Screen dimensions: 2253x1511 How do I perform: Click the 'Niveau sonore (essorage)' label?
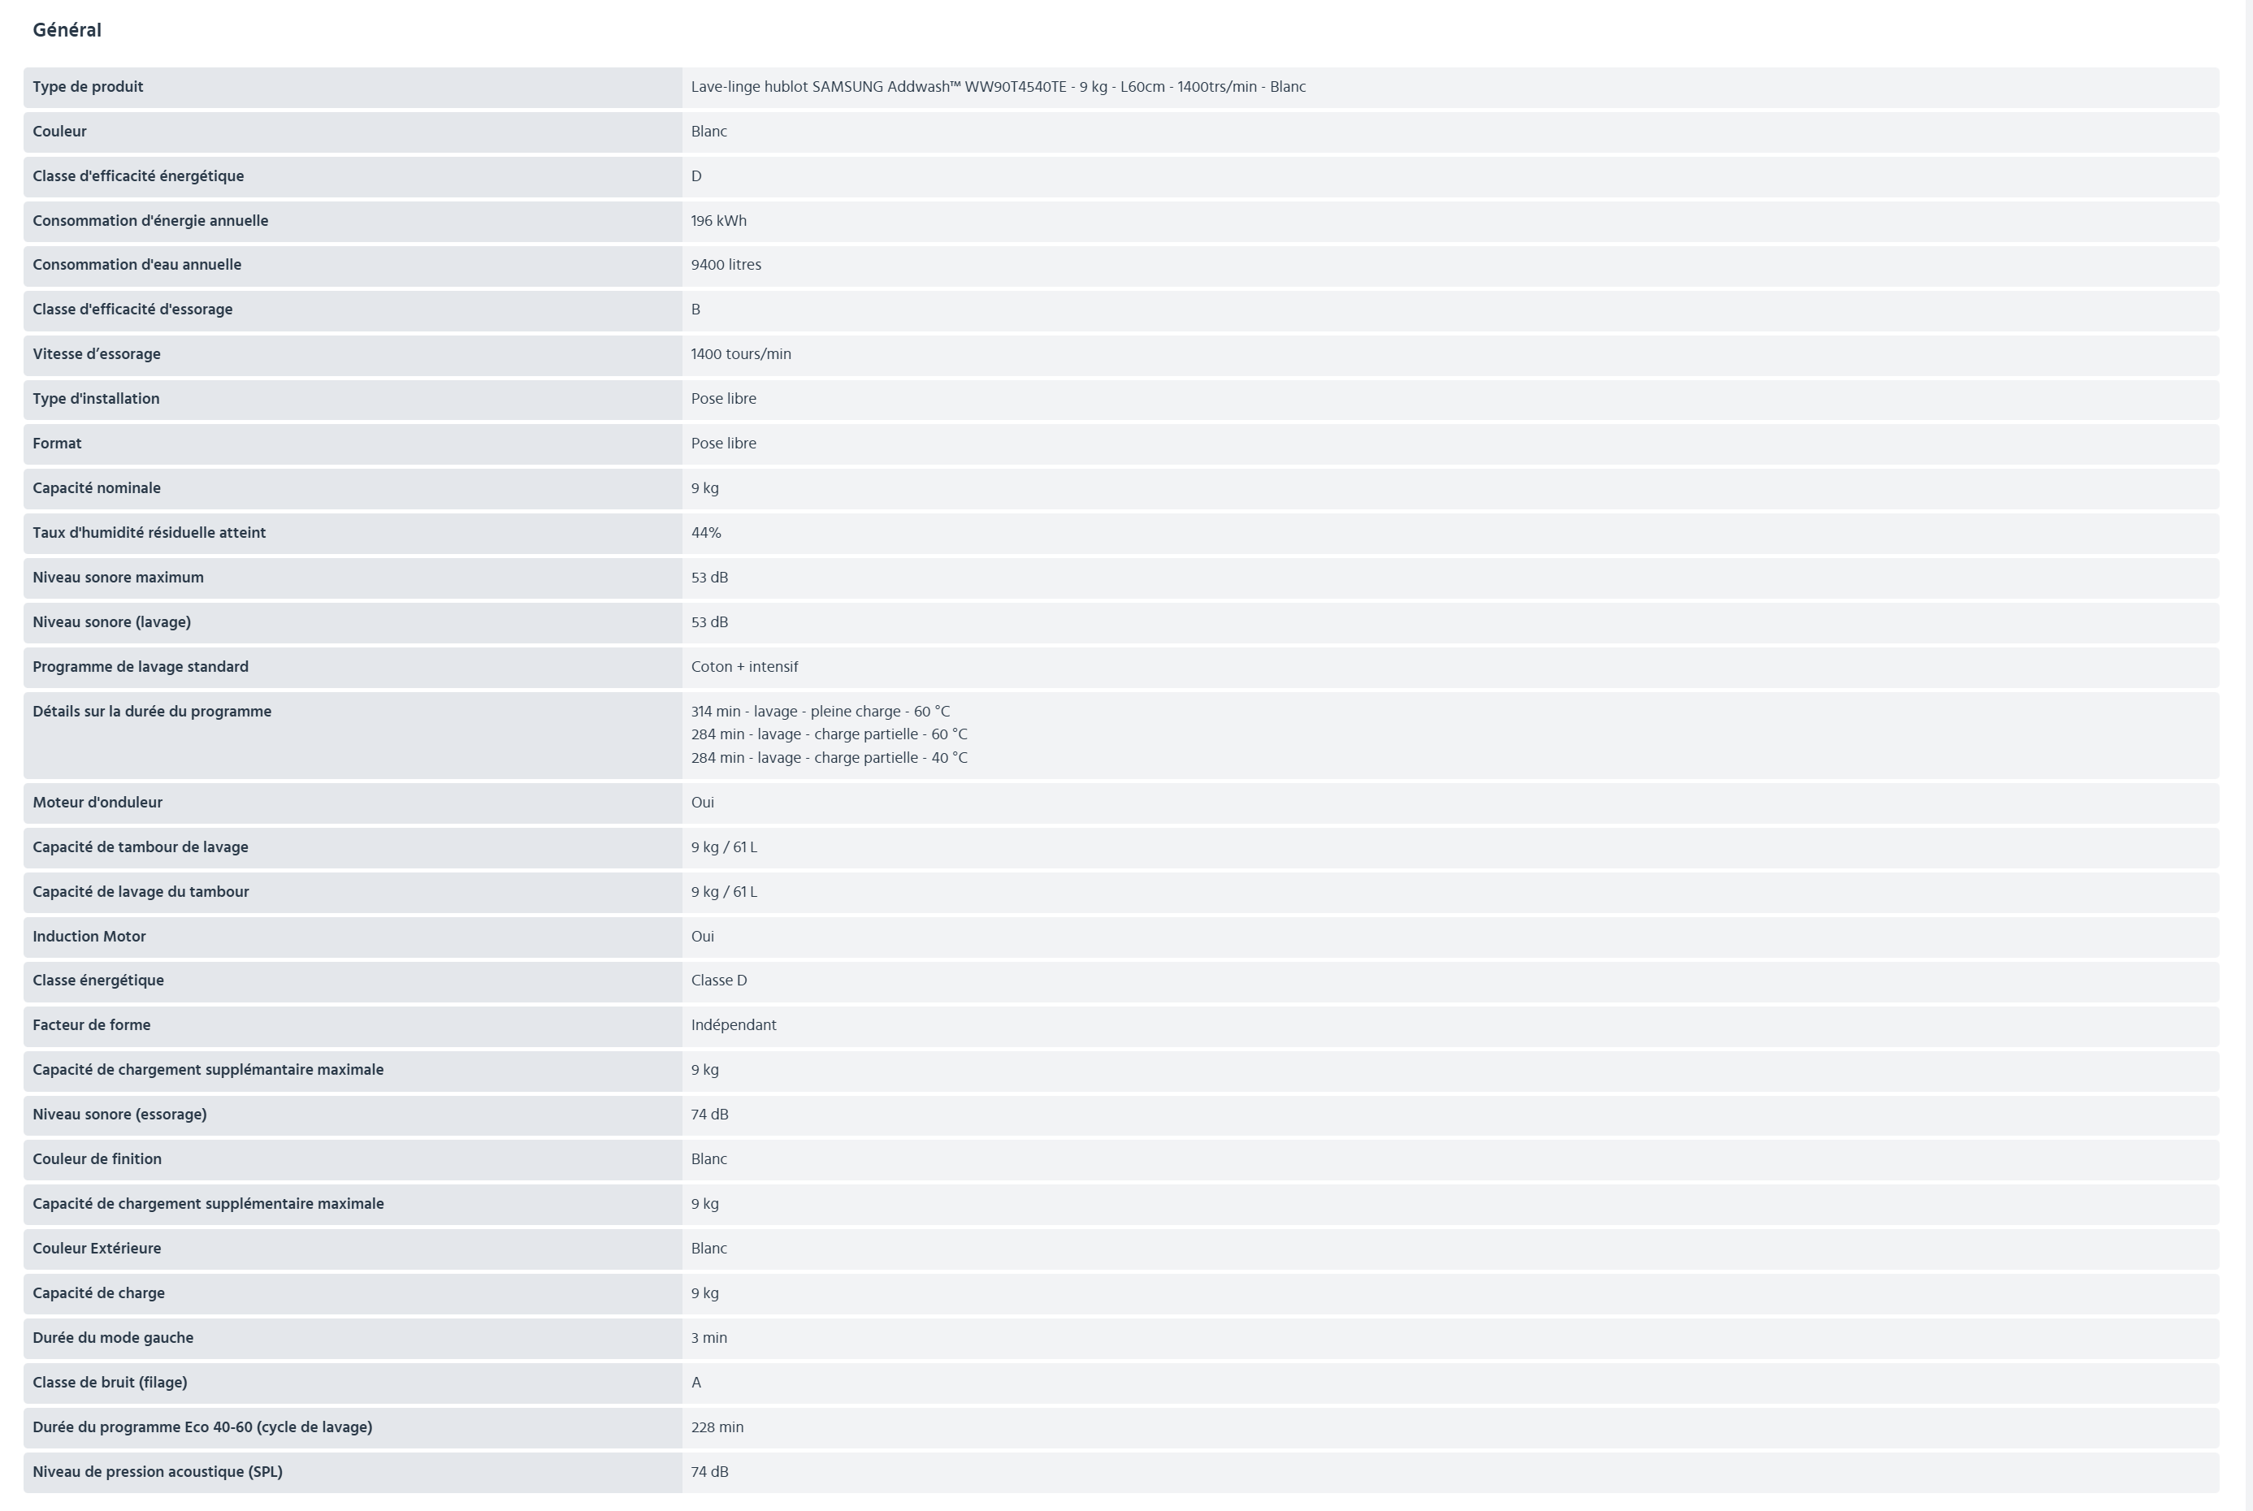pyautogui.click(x=119, y=1115)
